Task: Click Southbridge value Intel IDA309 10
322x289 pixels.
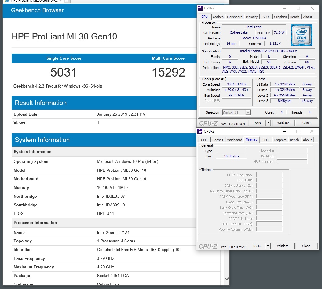Action: coord(111,205)
